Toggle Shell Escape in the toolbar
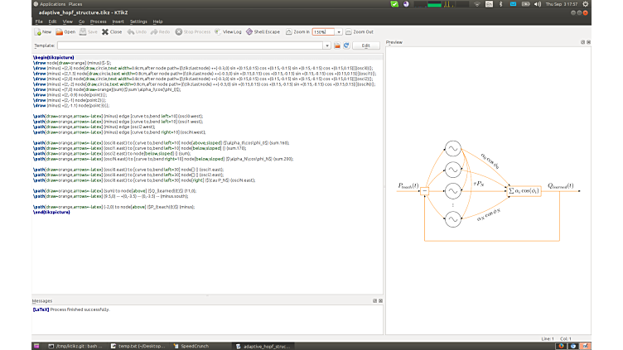 (x=249, y=31)
